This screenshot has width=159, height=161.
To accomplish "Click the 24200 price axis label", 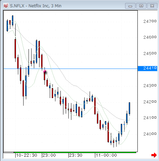I will pos(150,102).
